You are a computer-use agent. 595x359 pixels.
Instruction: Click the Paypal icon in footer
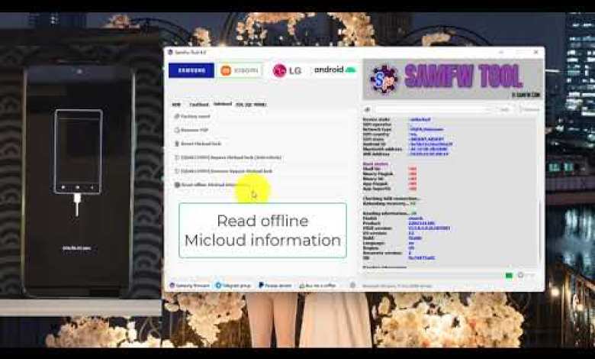(261, 286)
